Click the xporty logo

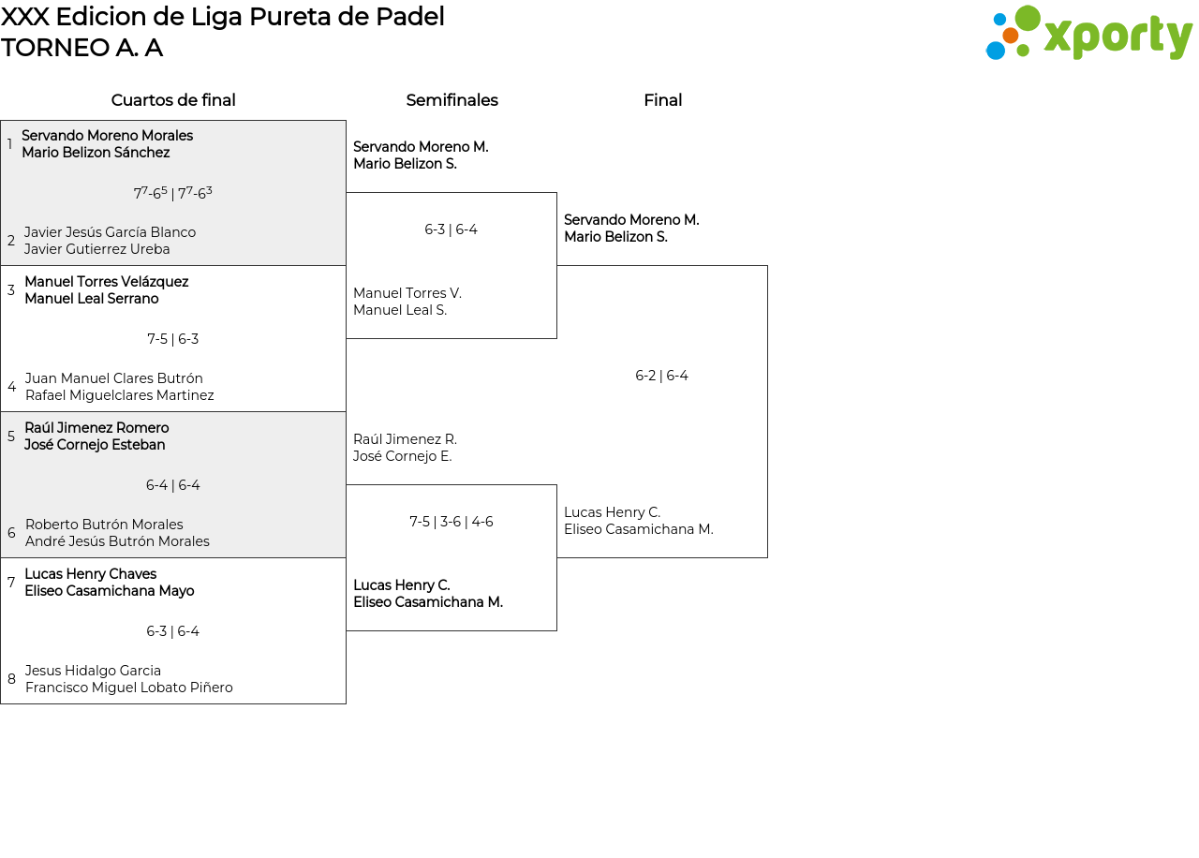coord(1088,34)
